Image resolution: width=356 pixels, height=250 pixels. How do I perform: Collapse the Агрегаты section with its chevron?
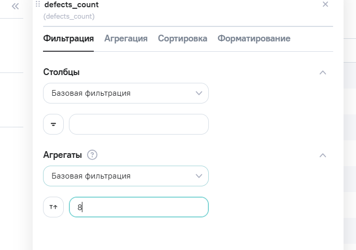pos(323,155)
